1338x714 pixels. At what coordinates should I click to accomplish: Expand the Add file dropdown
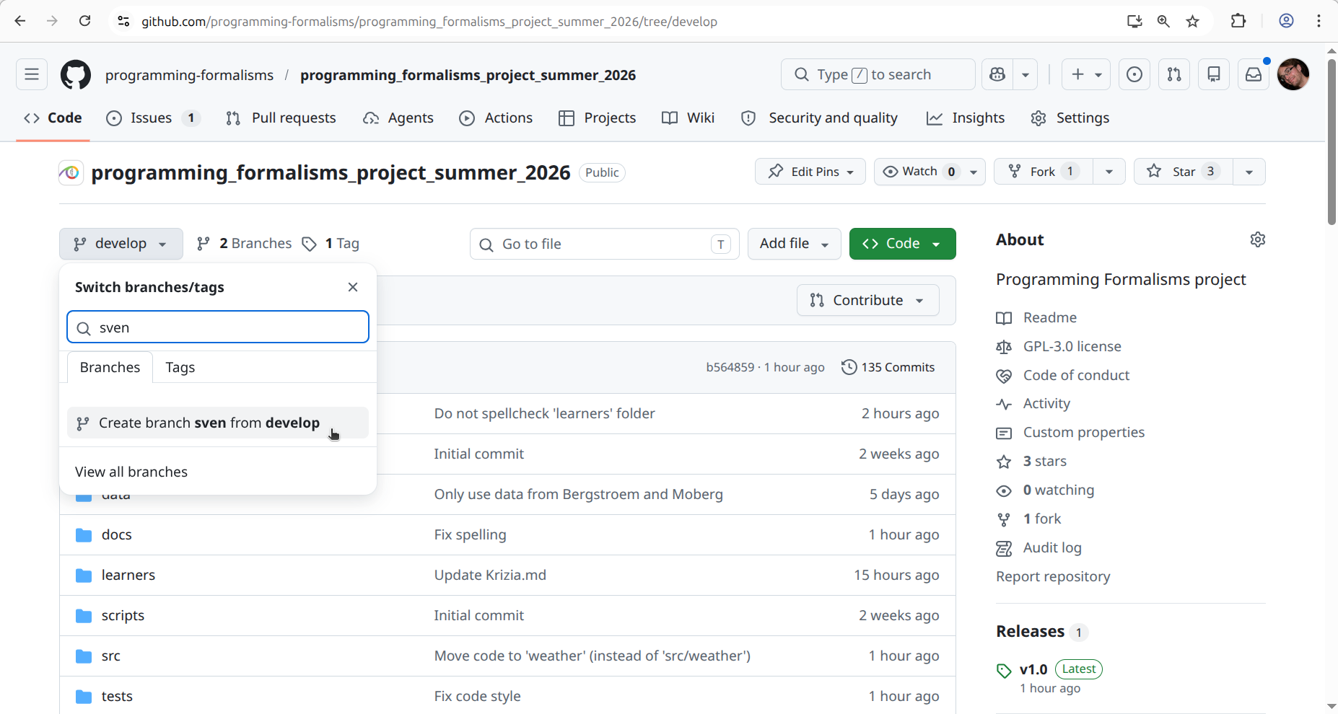pyautogui.click(x=794, y=244)
